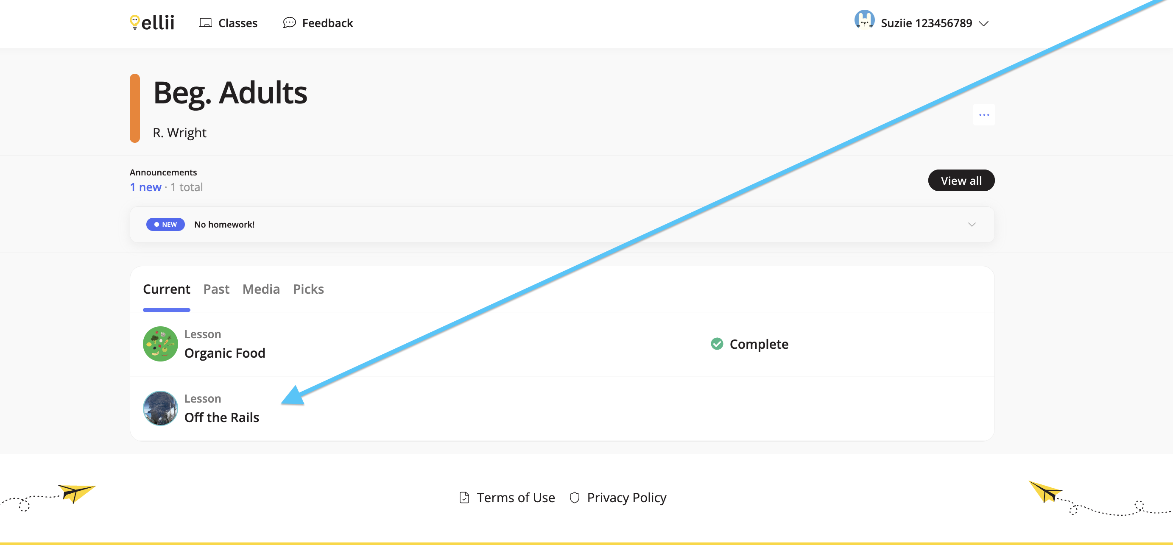Viewport: 1173px width, 545px height.
Task: Click the Privacy Policy shield icon
Action: (574, 498)
